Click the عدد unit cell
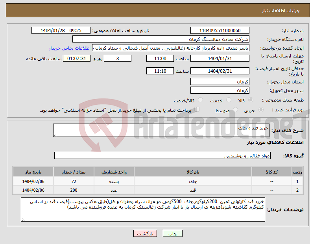The width and height of the screenshot is (310, 244). pyautogui.click(x=114, y=190)
